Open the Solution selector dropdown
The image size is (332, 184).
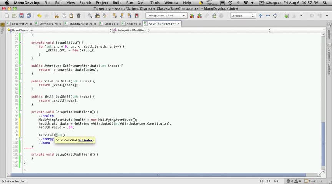click(242, 16)
